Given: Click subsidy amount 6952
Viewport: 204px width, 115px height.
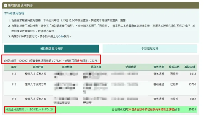Looking at the screenshot, I should [193, 99].
